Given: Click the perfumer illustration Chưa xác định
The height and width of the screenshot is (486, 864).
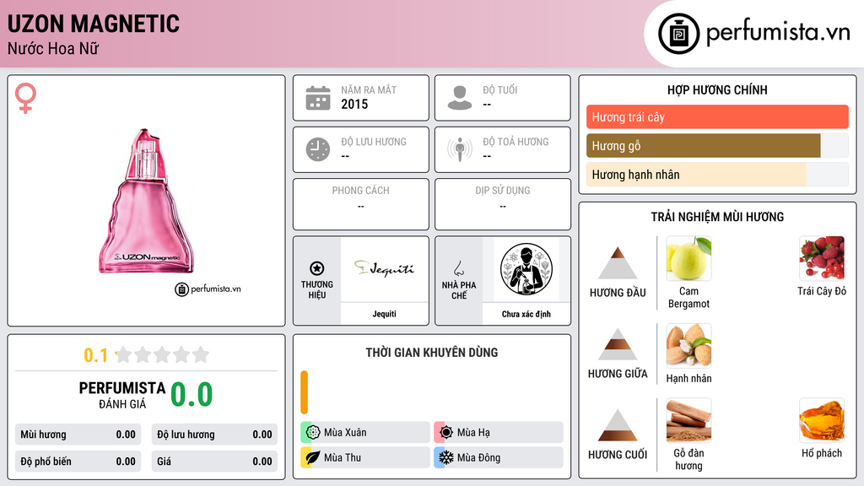Looking at the screenshot, I should click(x=526, y=269).
